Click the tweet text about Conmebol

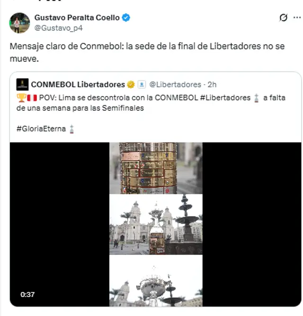147,53
